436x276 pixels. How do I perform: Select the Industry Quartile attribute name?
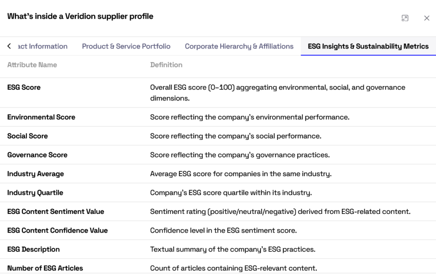click(x=35, y=193)
